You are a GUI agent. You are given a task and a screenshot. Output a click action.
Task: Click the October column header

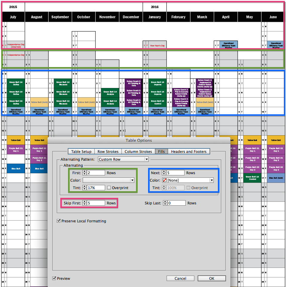click(x=84, y=17)
